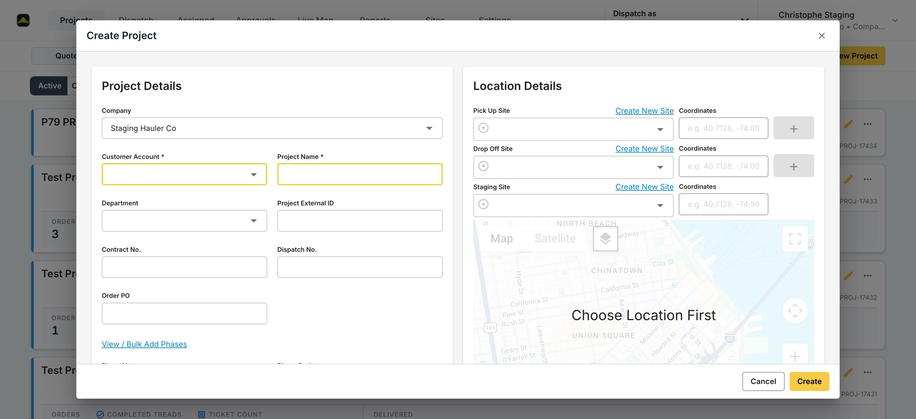Expand the Department dropdown

184,221
